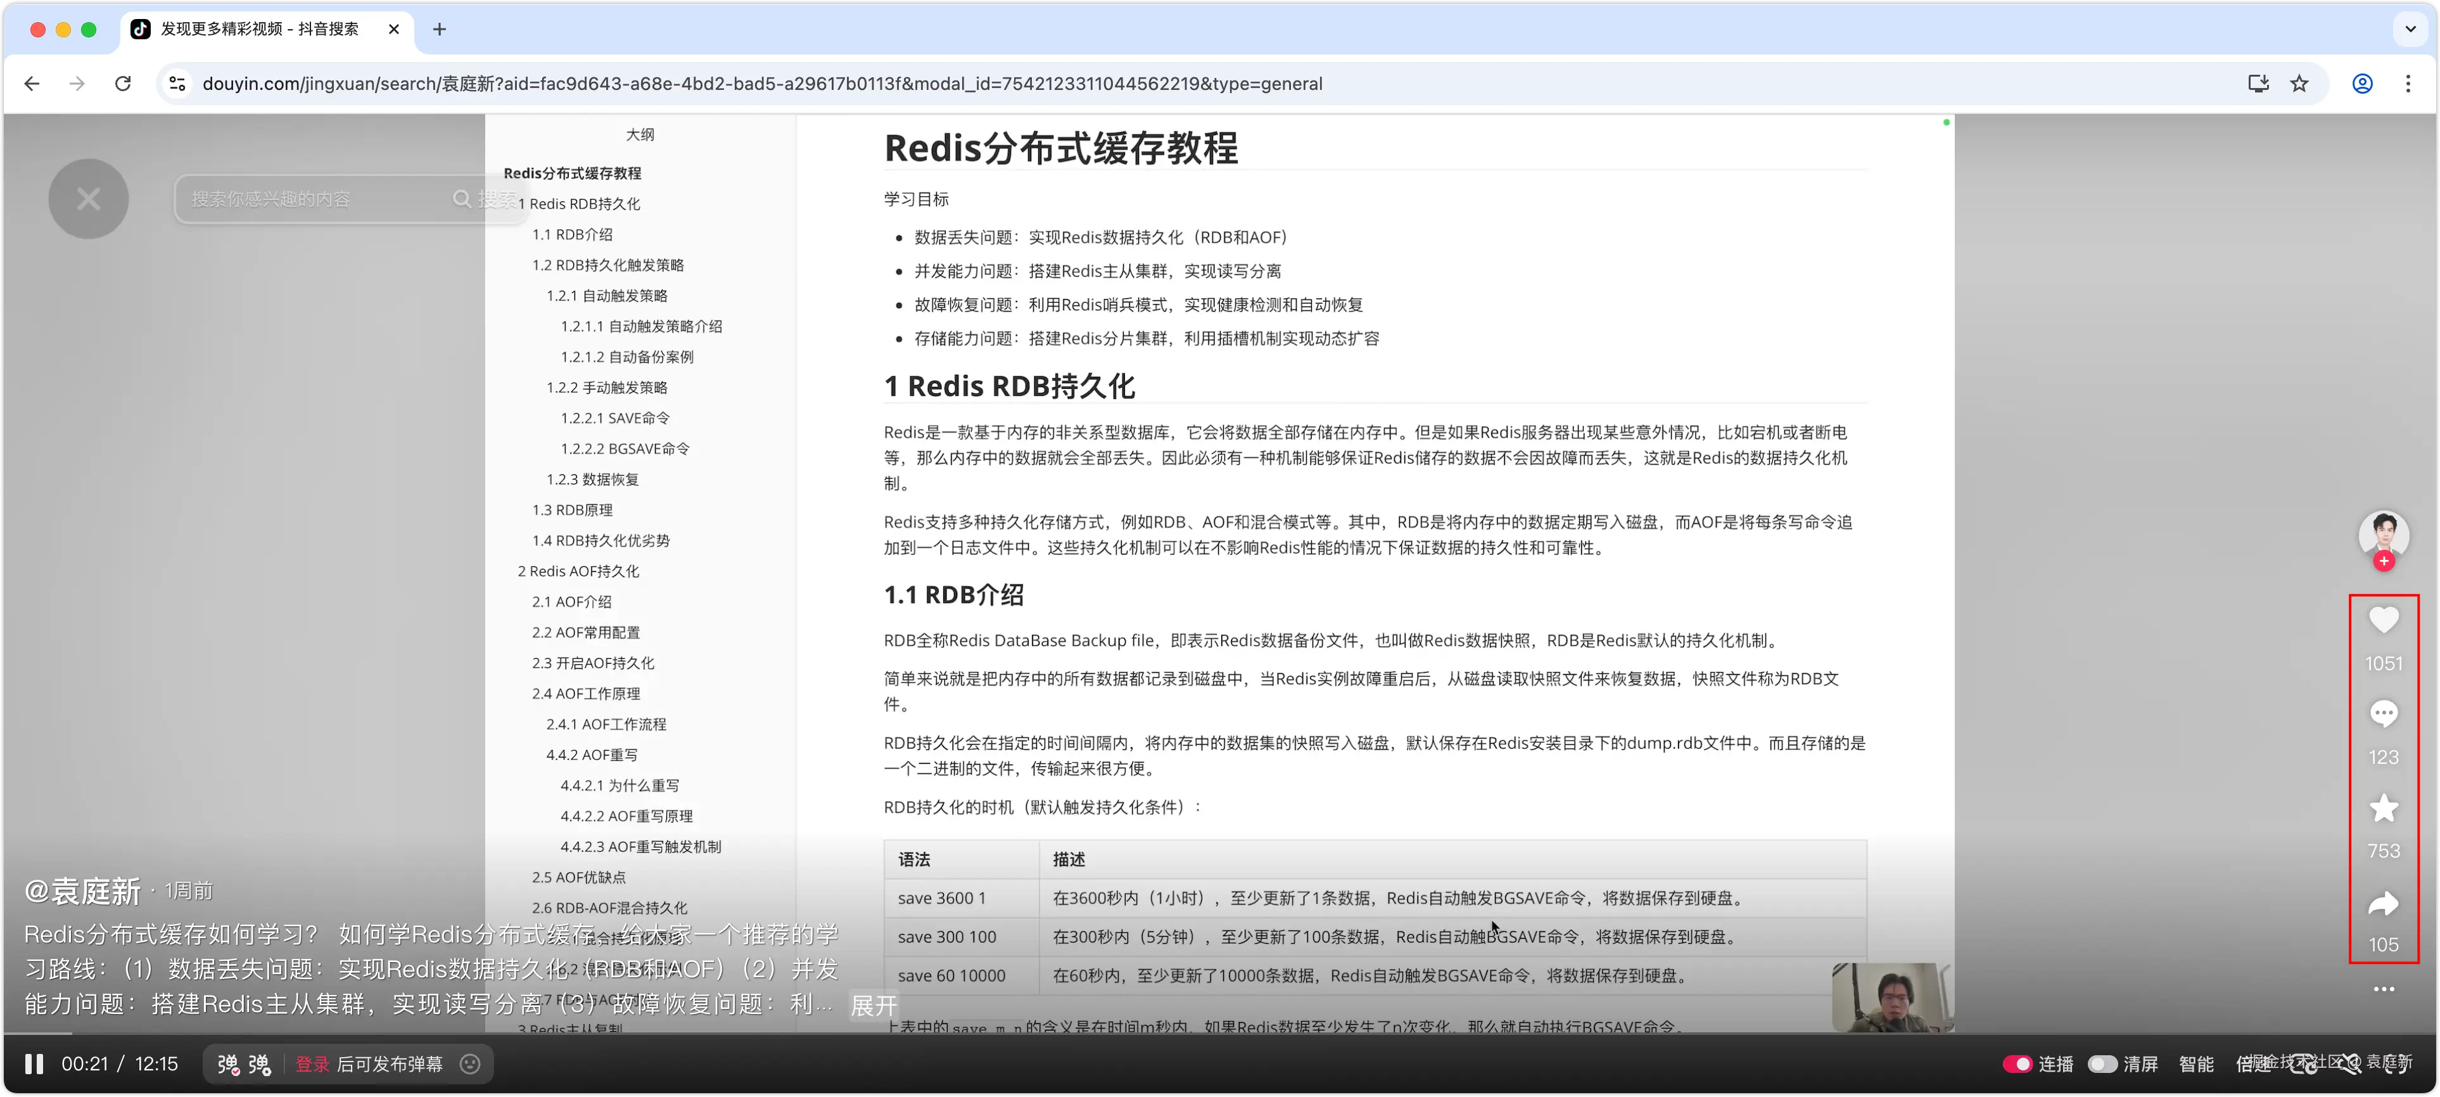Click outline item 2.3 开启AOF持久化
2440x1097 pixels.
tap(593, 663)
